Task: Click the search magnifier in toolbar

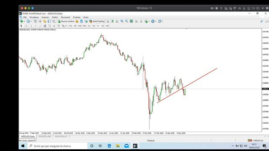Action: [261, 21]
